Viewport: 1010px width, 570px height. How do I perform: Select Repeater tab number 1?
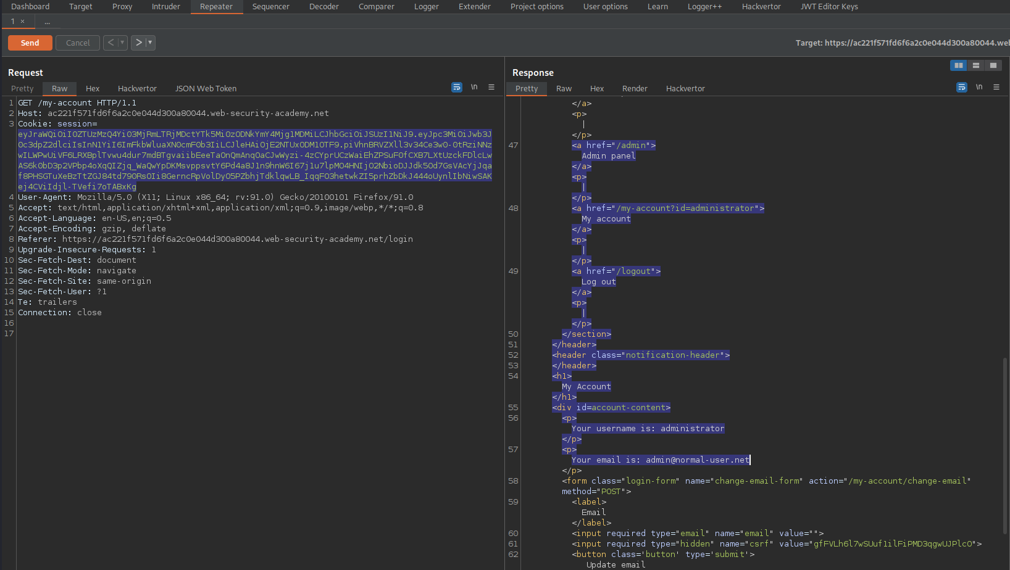[13, 22]
